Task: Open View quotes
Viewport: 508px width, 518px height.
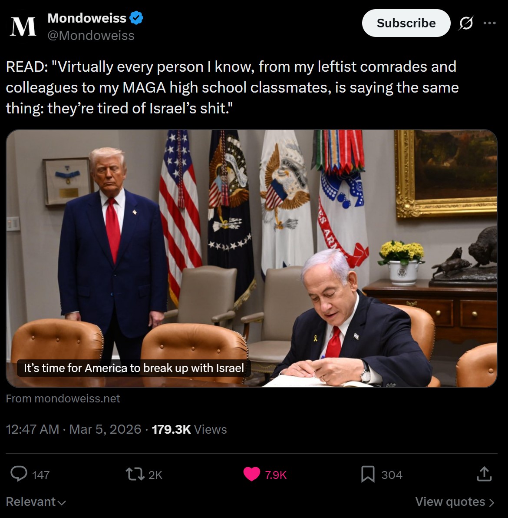Action: (x=455, y=502)
